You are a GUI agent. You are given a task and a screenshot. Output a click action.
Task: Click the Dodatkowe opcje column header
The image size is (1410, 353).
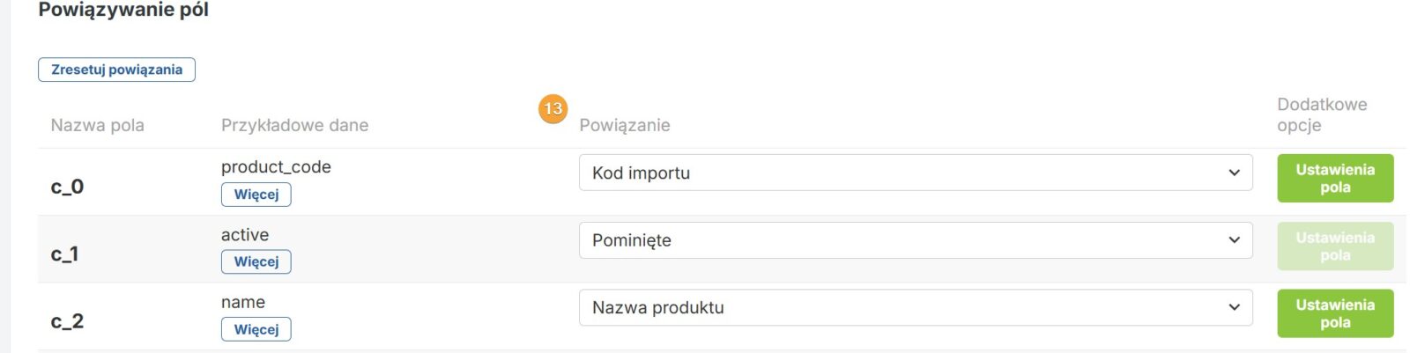coord(1321,114)
